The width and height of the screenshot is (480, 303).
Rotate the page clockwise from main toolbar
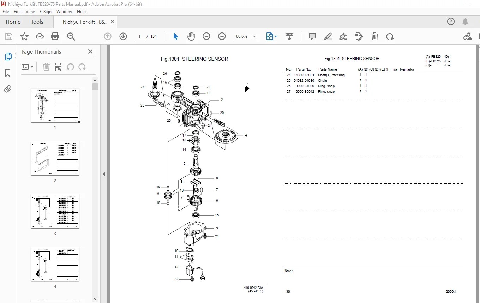(390, 36)
